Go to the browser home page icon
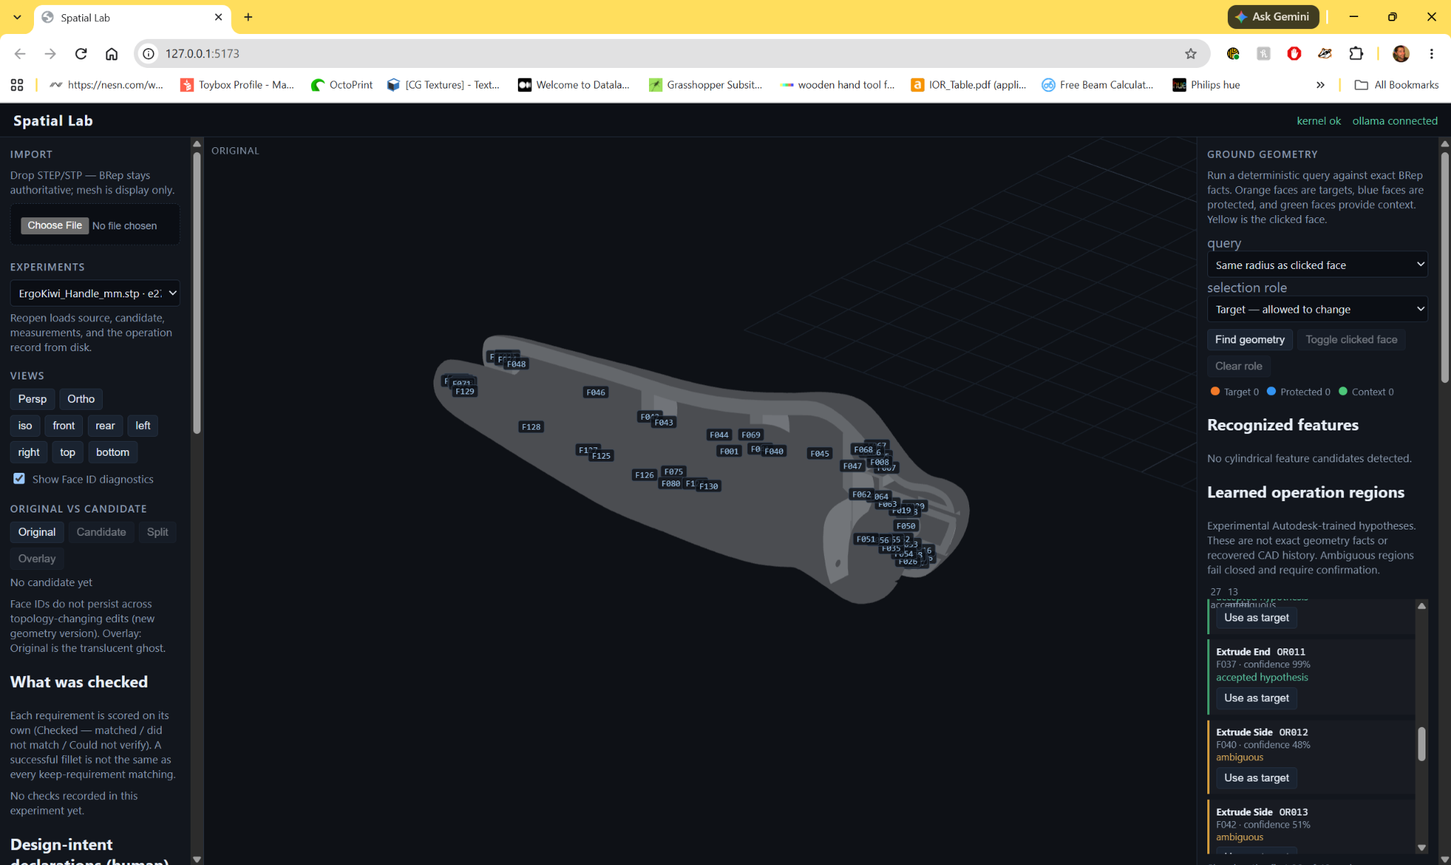Viewport: 1451px width, 865px height. coord(111,54)
